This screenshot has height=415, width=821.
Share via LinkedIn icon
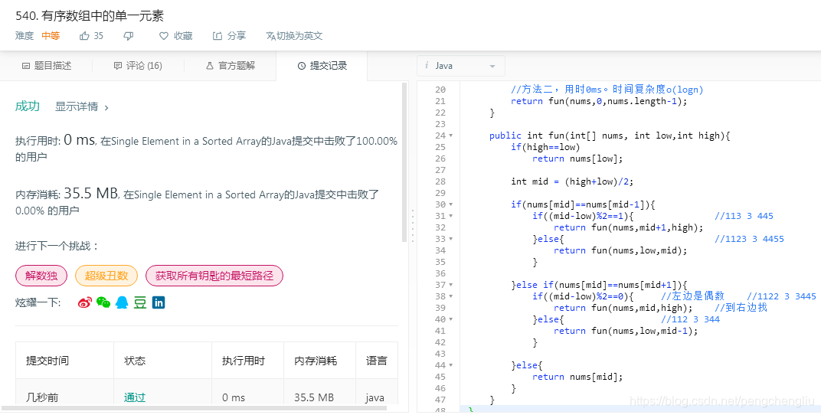click(x=159, y=302)
